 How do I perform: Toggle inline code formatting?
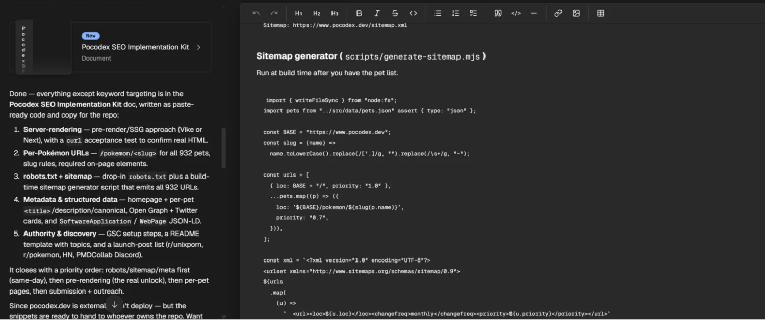tap(413, 13)
